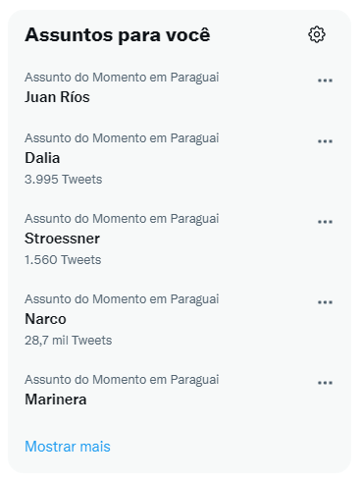The width and height of the screenshot is (360, 480).
Task: Open more options for Marinera trend
Action: [325, 383]
